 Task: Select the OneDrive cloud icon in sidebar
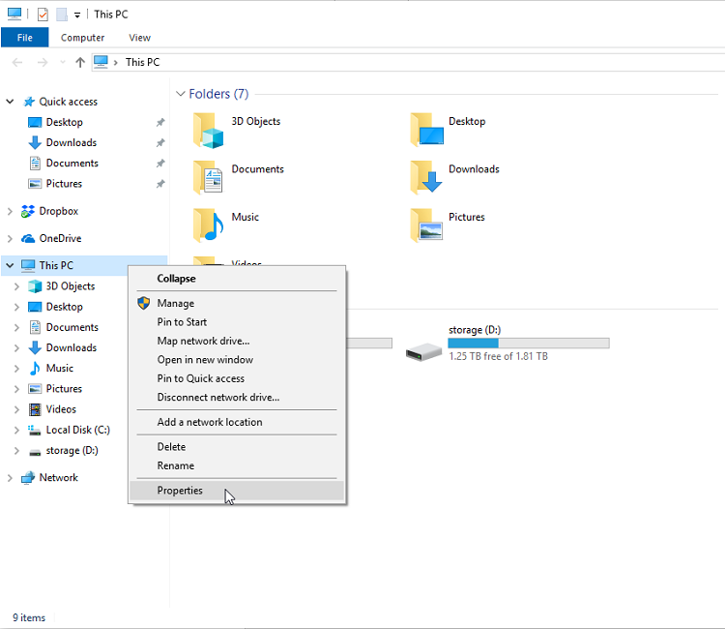[28, 238]
